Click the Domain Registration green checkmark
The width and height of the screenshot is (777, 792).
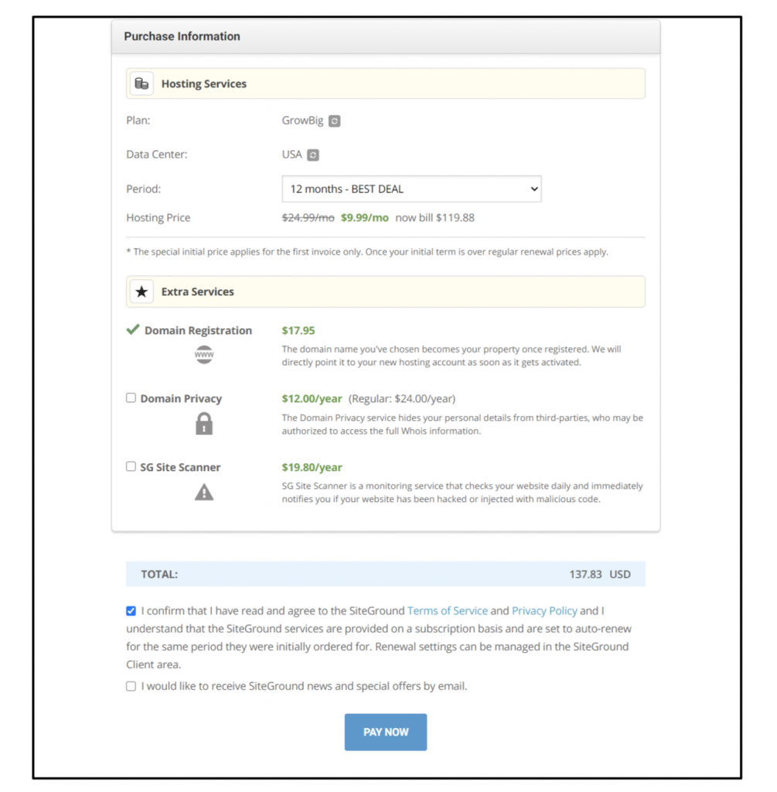click(132, 329)
